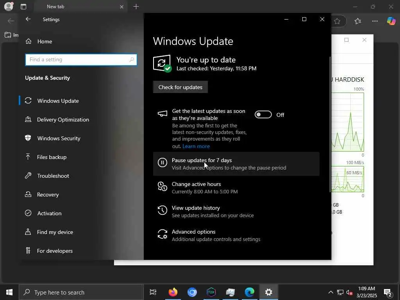Click the magnifier icon in Find a setting
This screenshot has width=400, height=300.
tap(132, 60)
